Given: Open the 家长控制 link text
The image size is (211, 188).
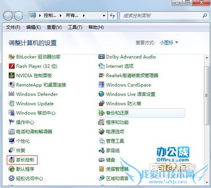Looking at the screenshot, I should tap(25, 160).
